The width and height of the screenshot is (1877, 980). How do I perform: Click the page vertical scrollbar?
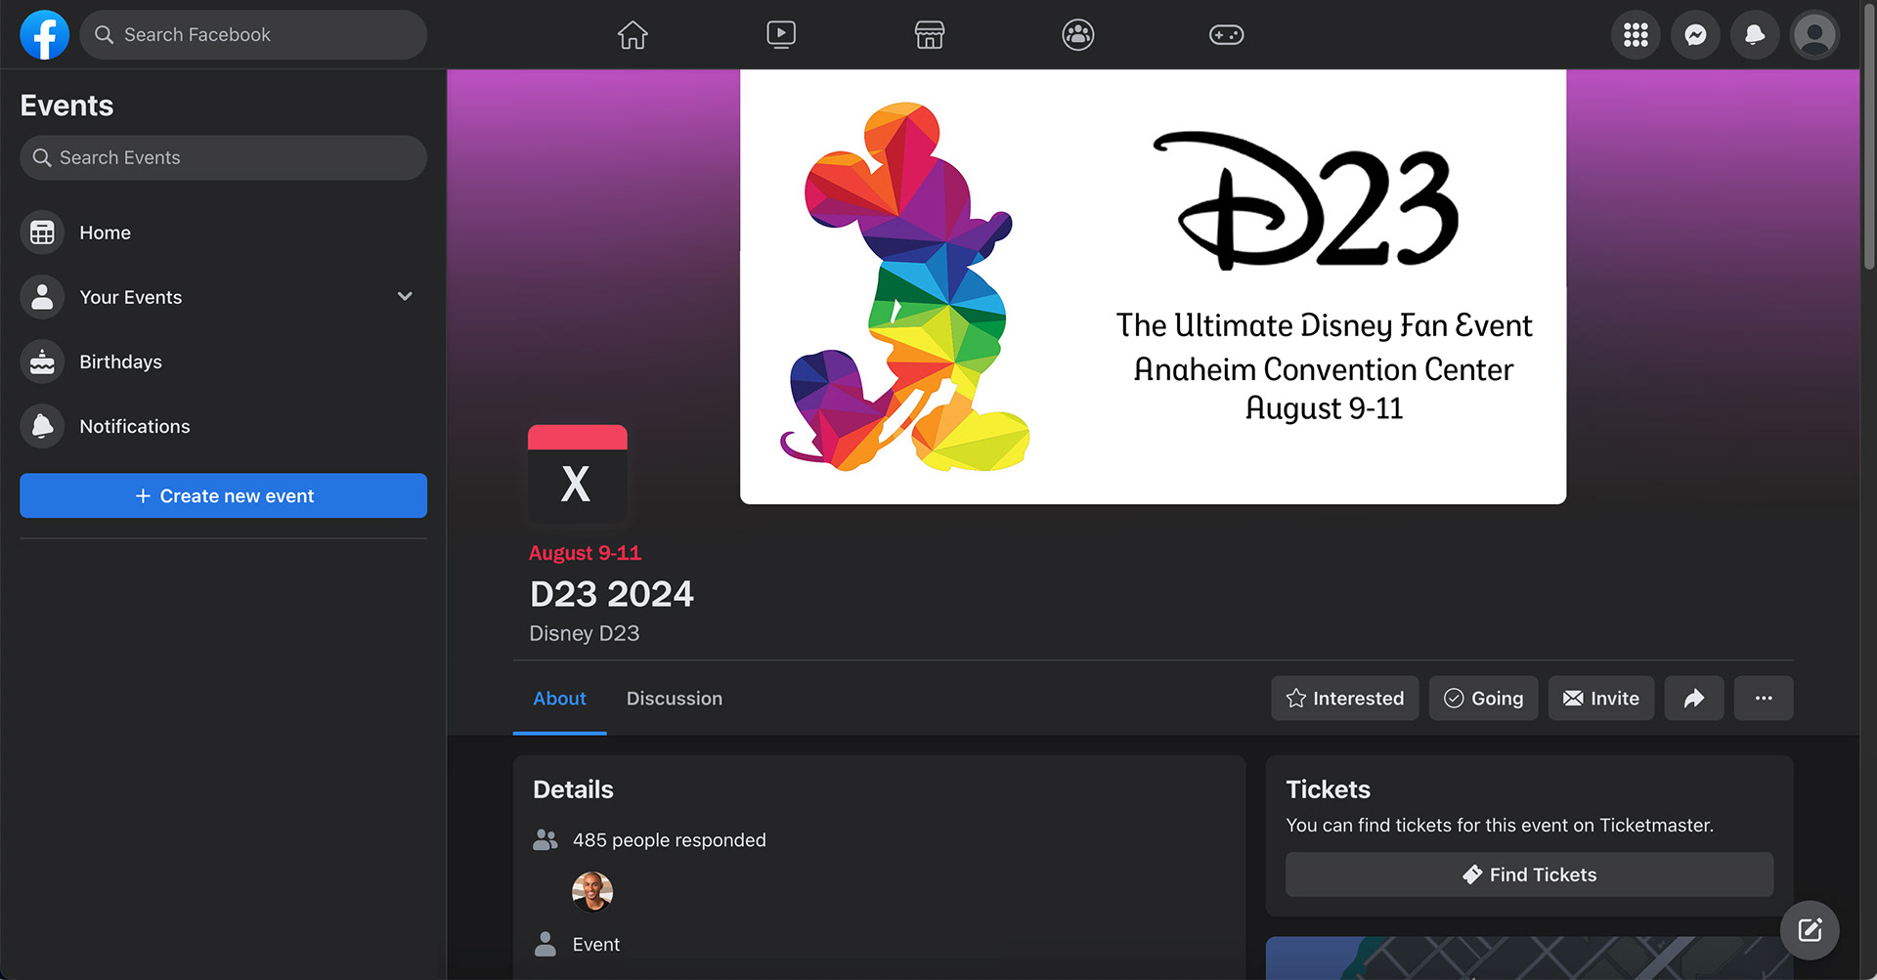[1868, 137]
